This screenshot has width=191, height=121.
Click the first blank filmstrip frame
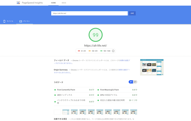pyautogui.click(x=57, y=112)
